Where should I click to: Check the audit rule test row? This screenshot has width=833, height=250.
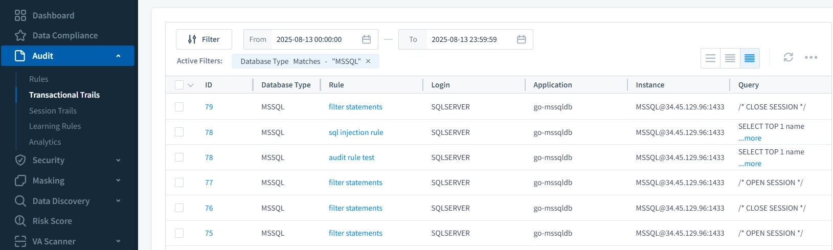179,157
